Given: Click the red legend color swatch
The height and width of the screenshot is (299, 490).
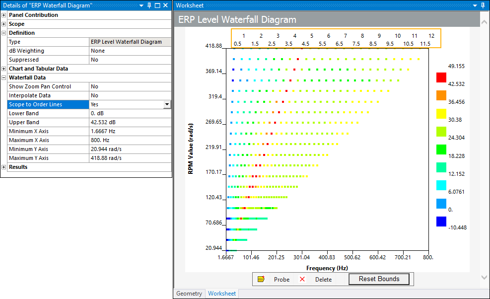Looking at the screenshot, I should (x=441, y=77).
